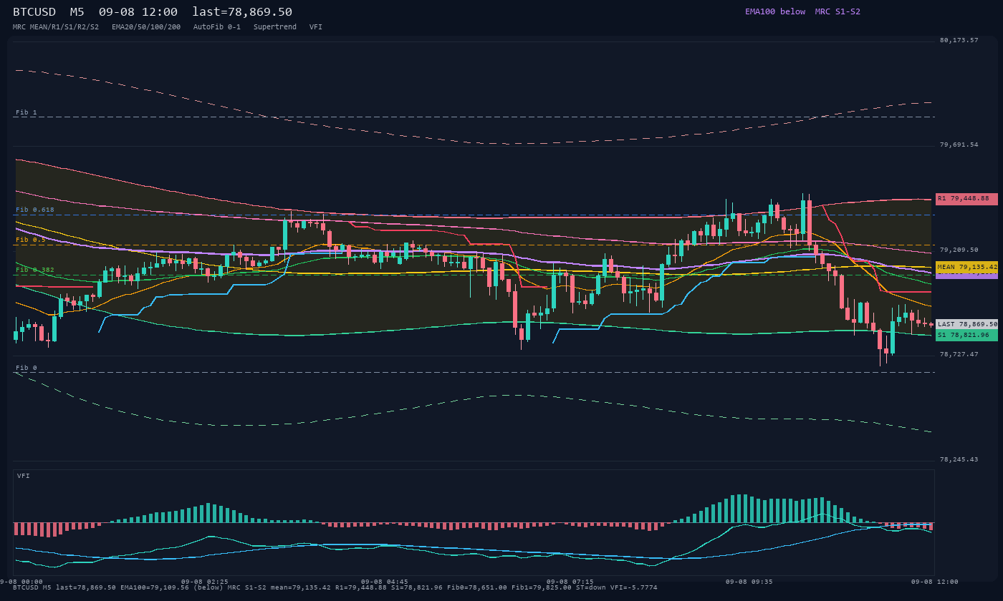Click the 'MRC MEAN/R1/S1/R2/S2' legend entry

(56, 26)
